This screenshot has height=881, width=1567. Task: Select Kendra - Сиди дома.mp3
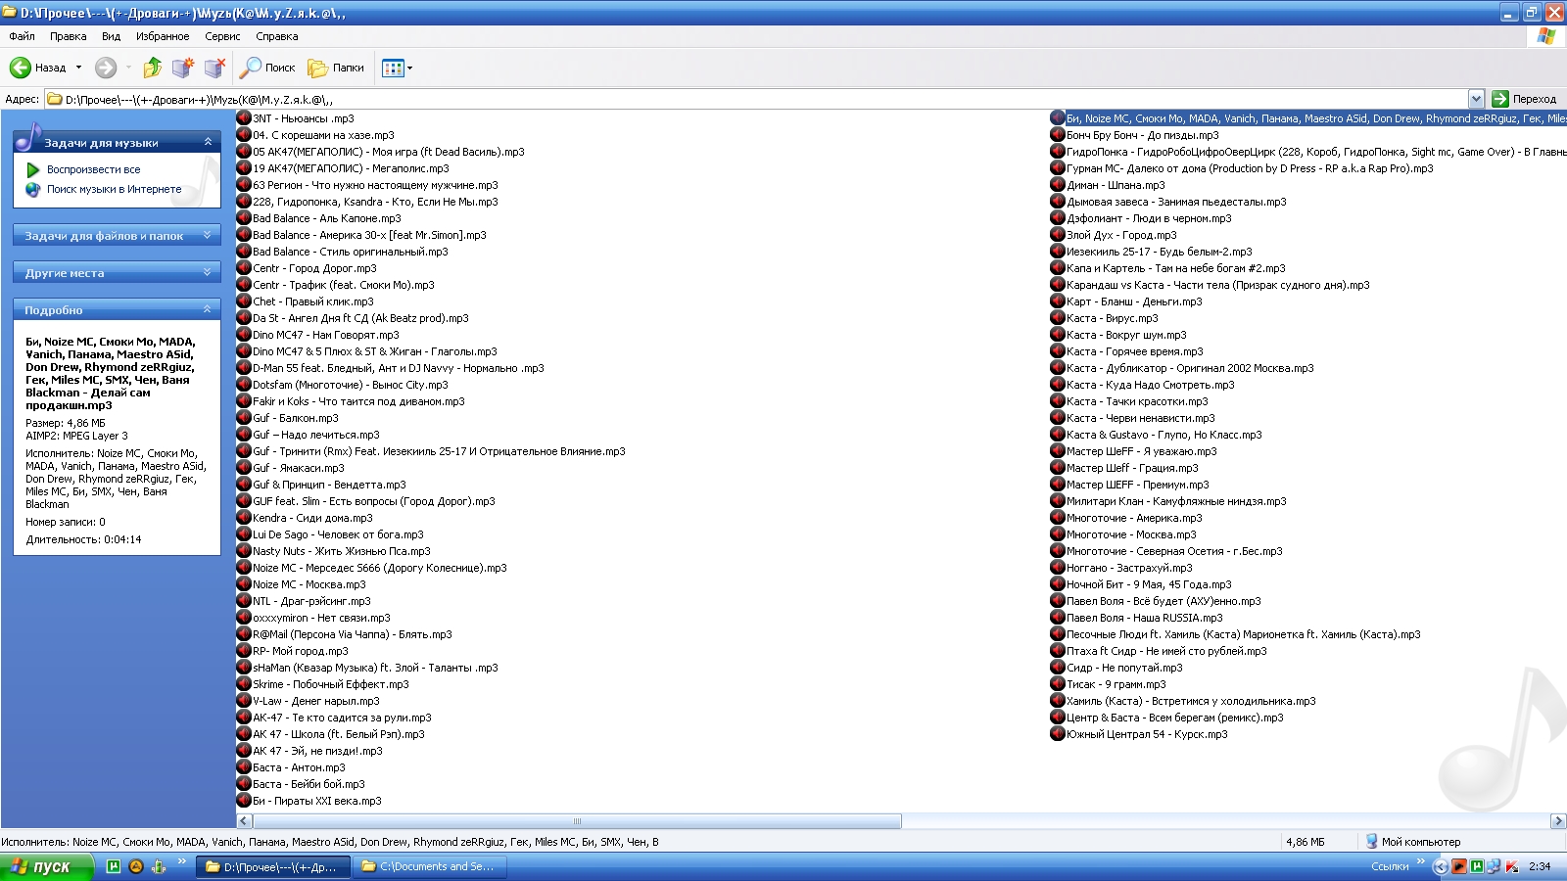coord(312,518)
